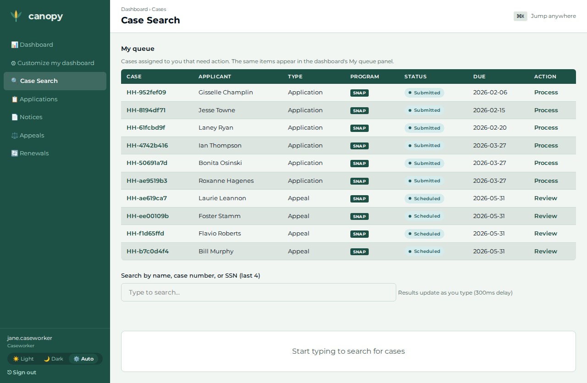Image resolution: width=587 pixels, height=383 pixels.
Task: Open case HH-4742b416
Action: pyautogui.click(x=147, y=146)
